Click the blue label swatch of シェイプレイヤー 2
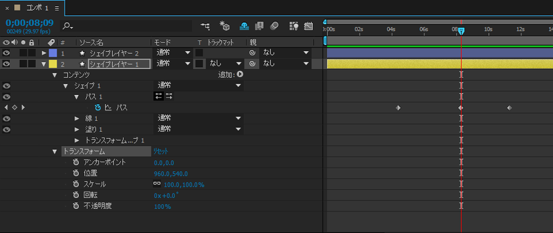 tap(52, 53)
